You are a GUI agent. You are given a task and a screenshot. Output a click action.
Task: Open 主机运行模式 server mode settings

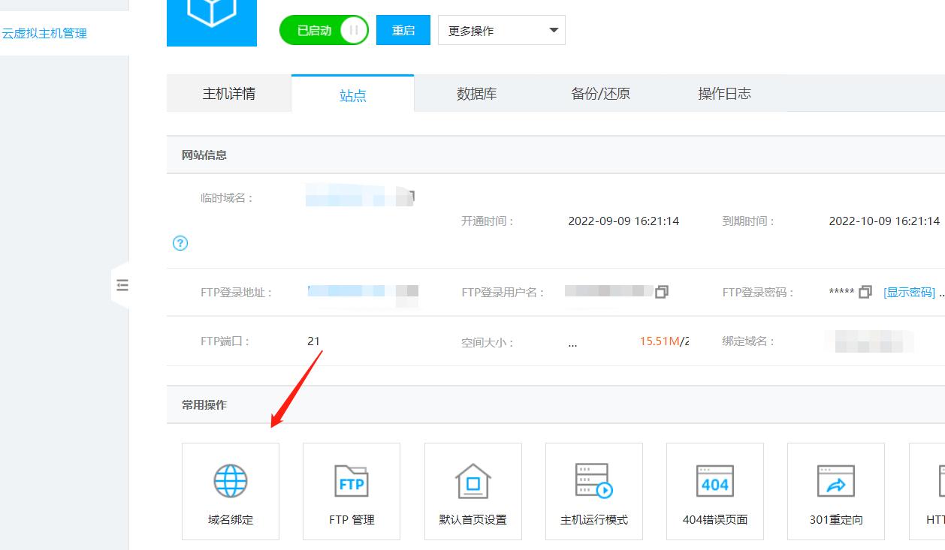tap(593, 491)
